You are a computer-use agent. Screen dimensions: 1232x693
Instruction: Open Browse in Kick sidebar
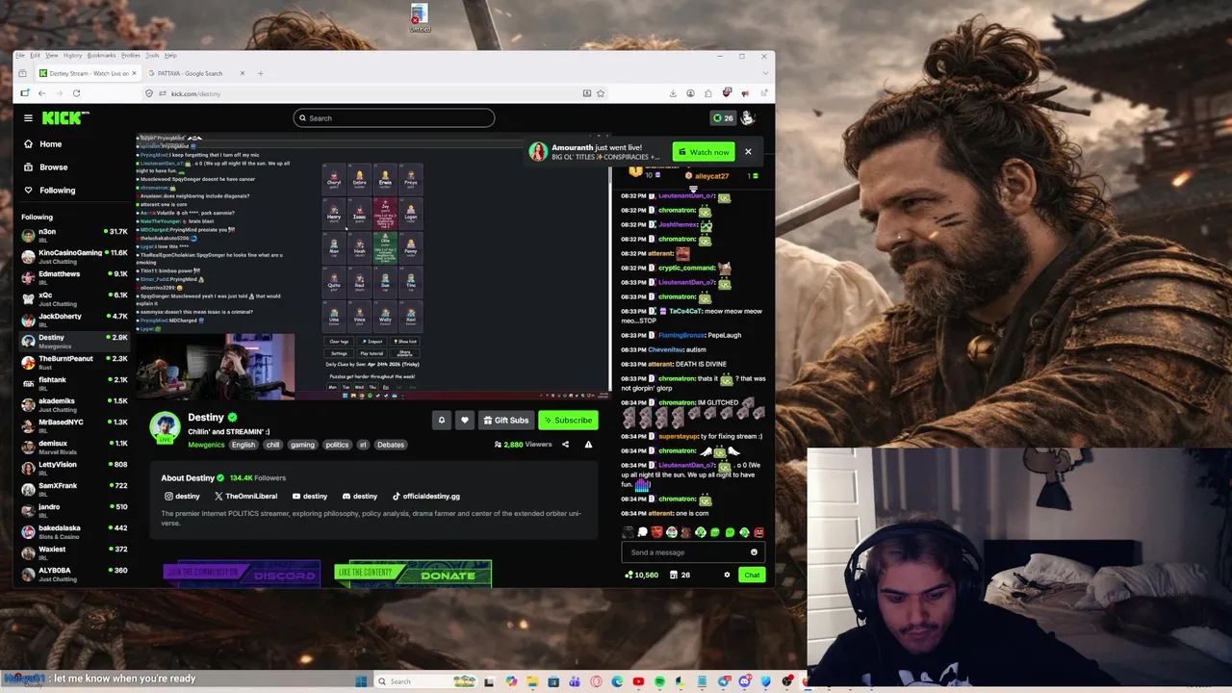(53, 167)
